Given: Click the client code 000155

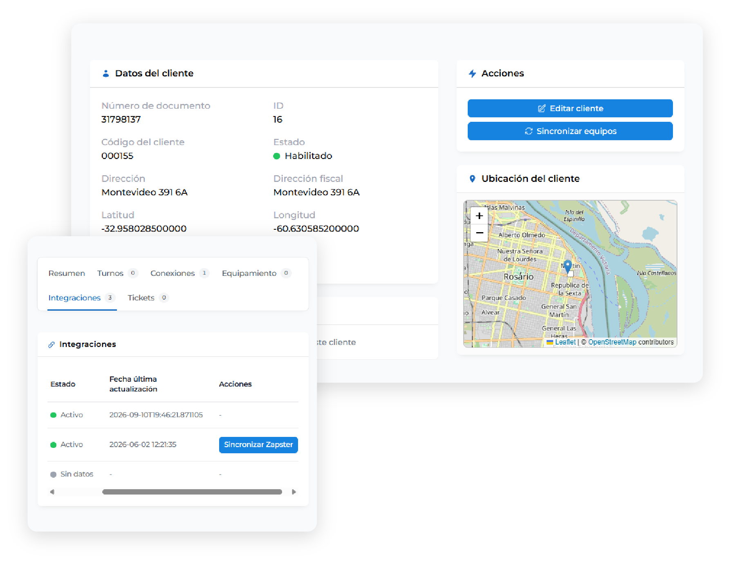Looking at the screenshot, I should (117, 156).
